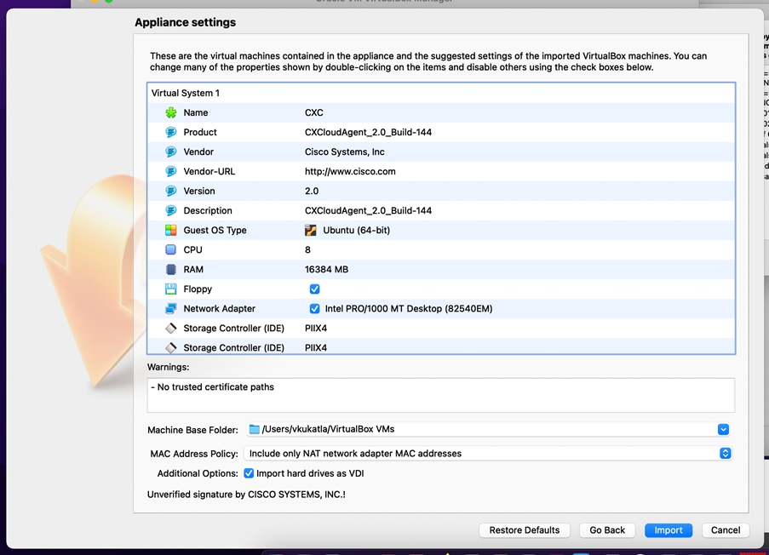Click first Storage Controller (IDE) diamond icon
Image resolution: width=769 pixels, height=555 pixels.
coord(170,329)
